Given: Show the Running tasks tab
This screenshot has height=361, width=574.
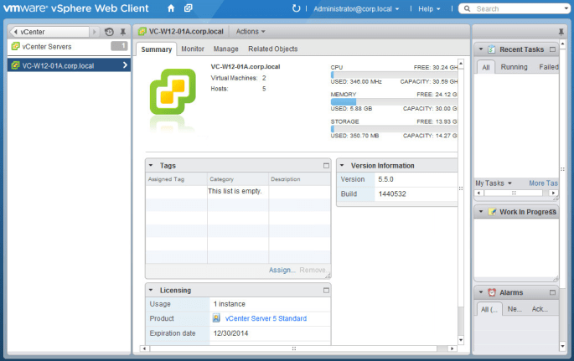Looking at the screenshot, I should point(514,67).
